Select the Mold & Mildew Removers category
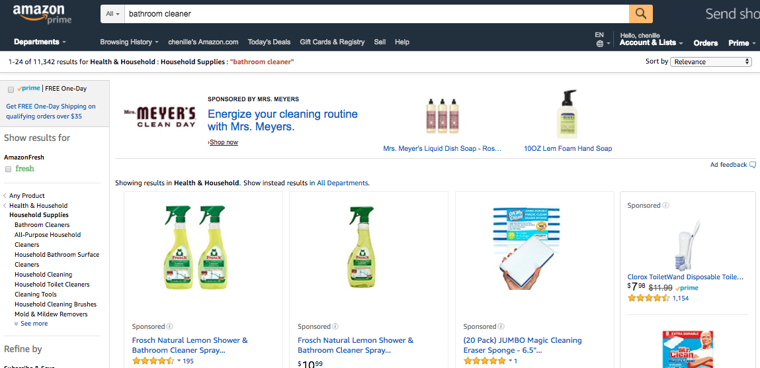The image size is (760, 368). click(x=51, y=314)
